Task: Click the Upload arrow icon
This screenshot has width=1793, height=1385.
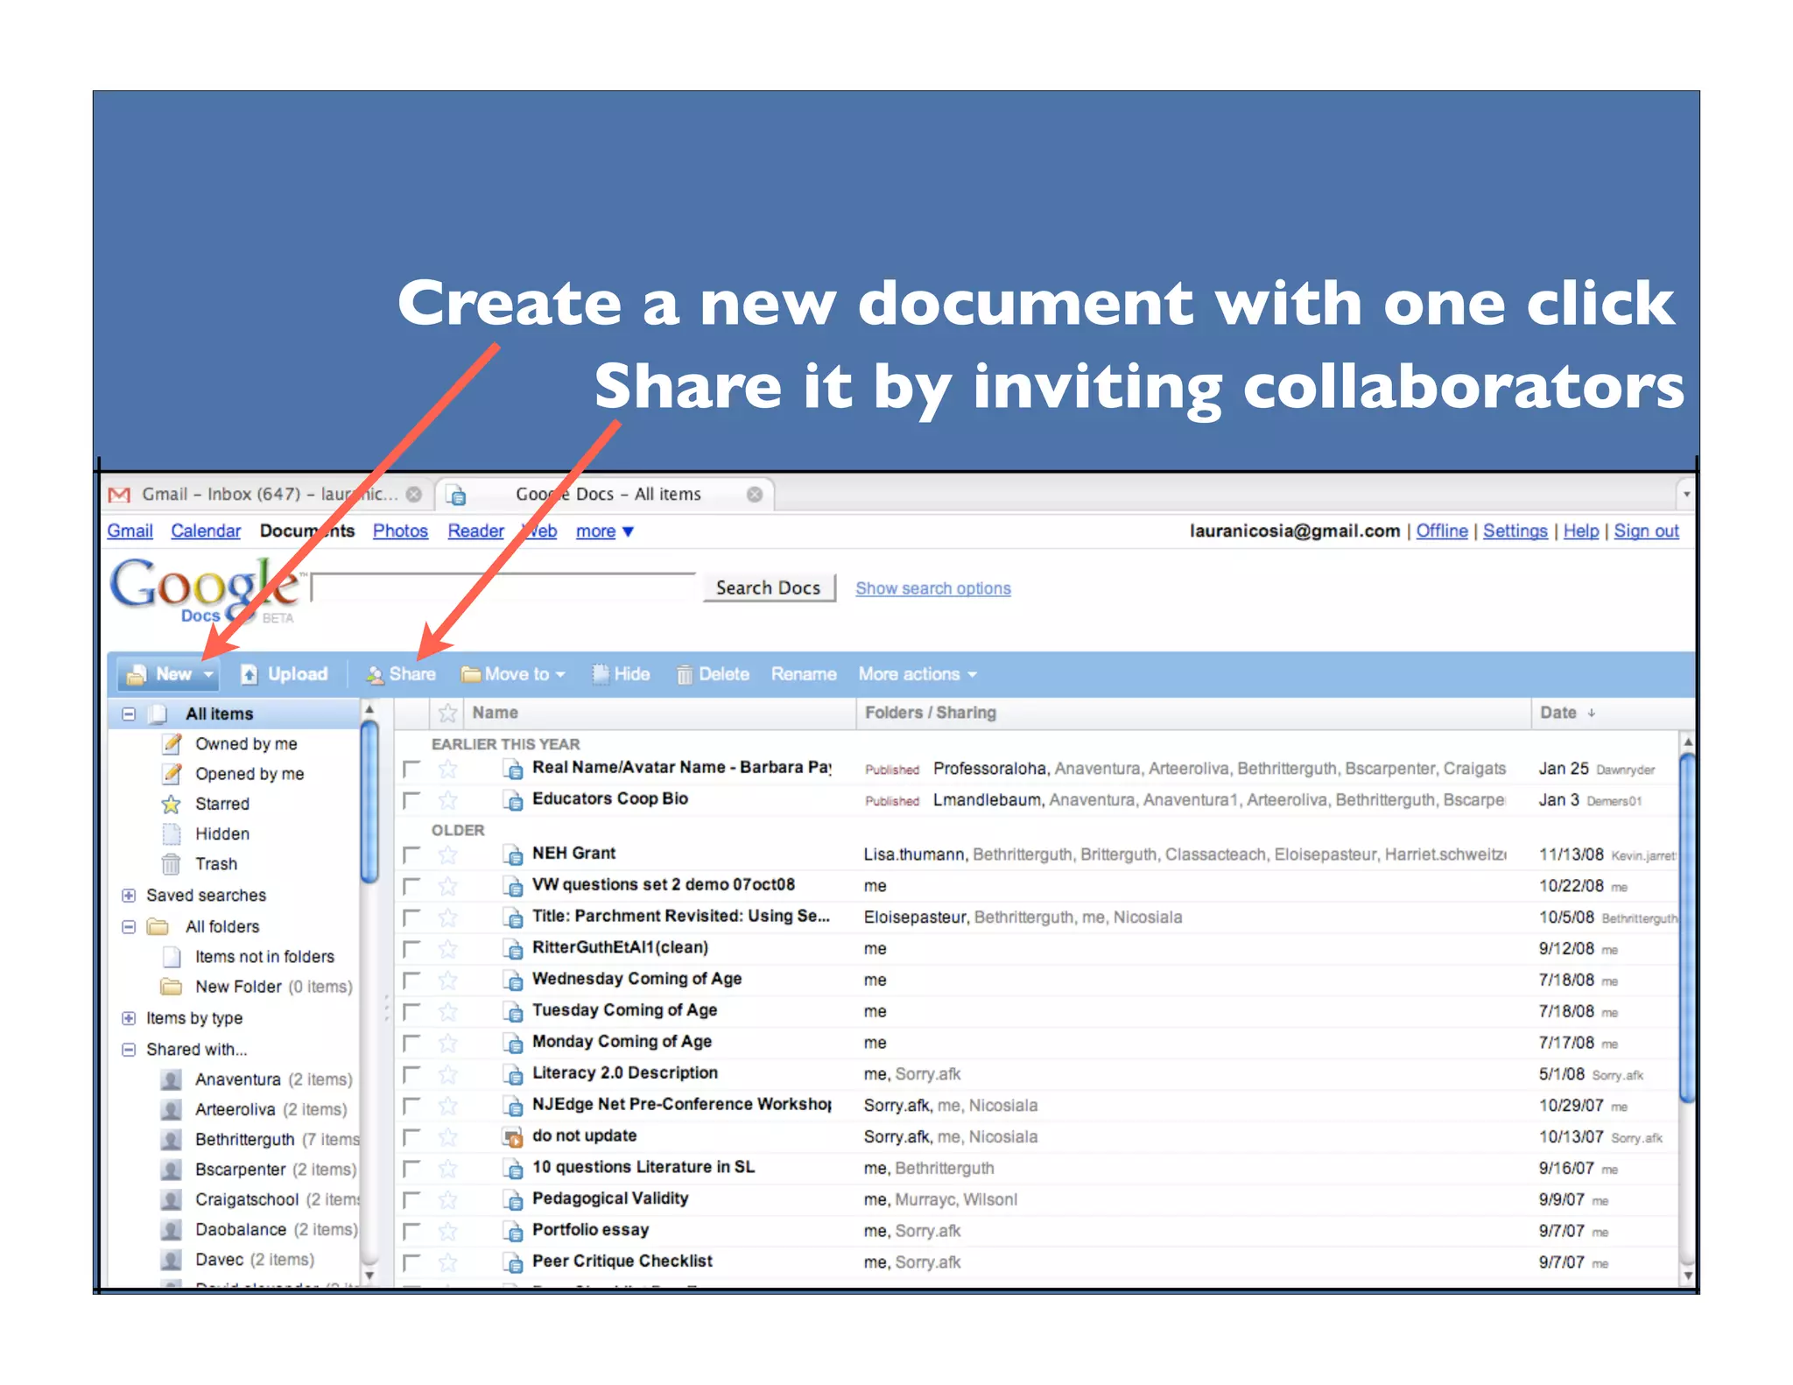Action: tap(250, 674)
